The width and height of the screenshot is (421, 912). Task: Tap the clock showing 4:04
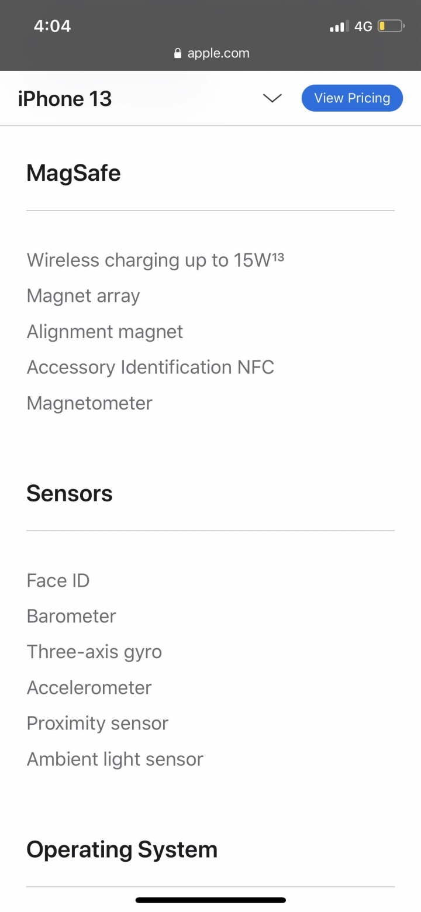[x=52, y=26]
